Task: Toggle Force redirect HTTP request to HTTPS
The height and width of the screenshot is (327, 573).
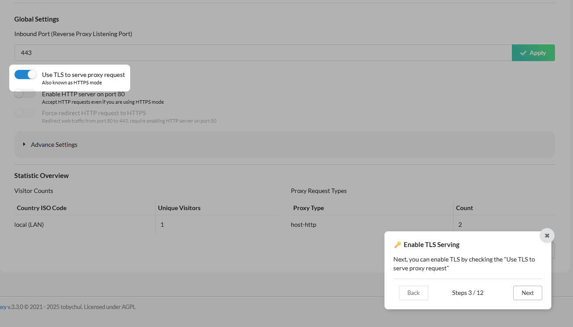Action: pyautogui.click(x=25, y=113)
